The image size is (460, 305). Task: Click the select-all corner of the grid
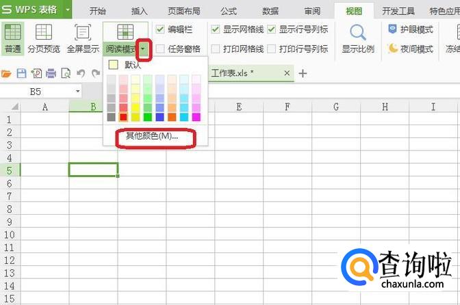(14, 107)
